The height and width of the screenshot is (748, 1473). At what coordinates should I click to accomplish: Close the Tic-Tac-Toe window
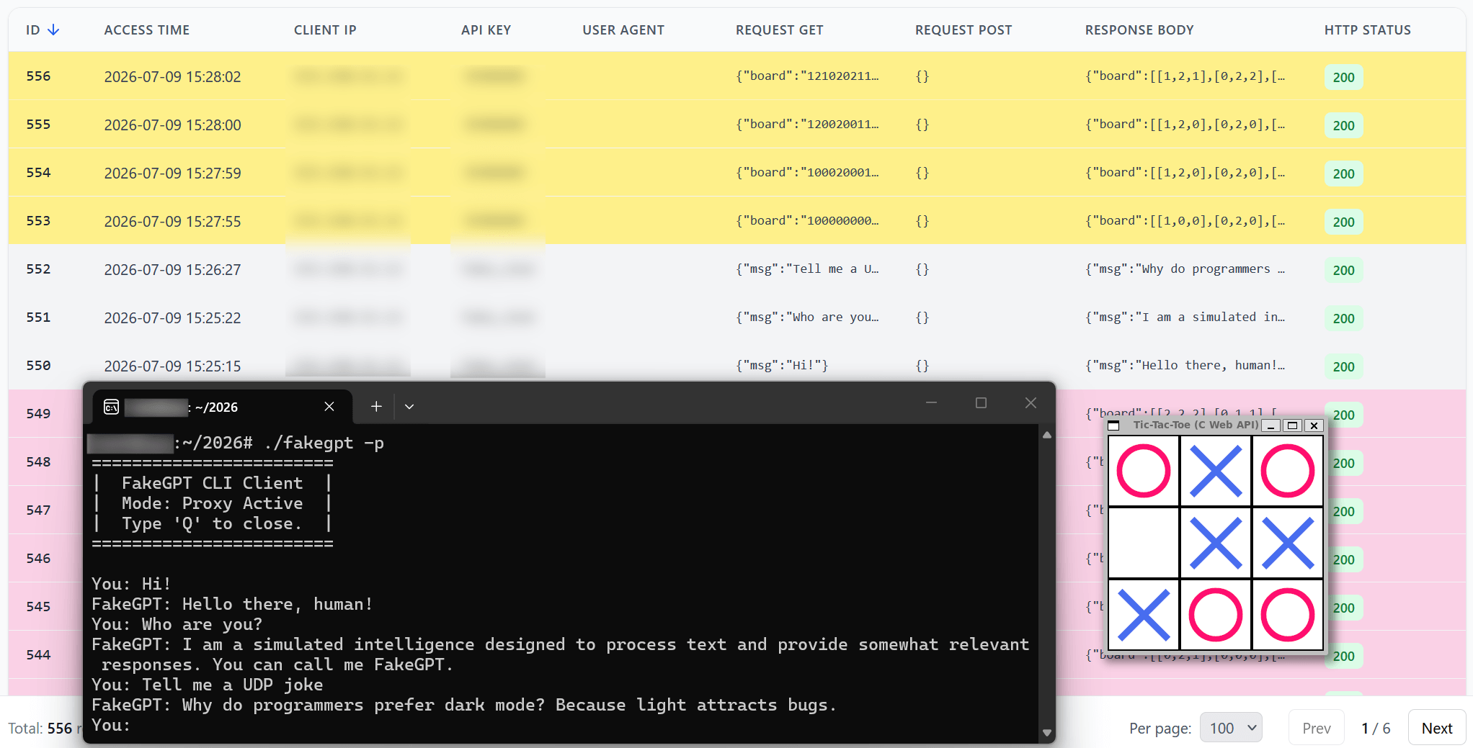(x=1314, y=425)
